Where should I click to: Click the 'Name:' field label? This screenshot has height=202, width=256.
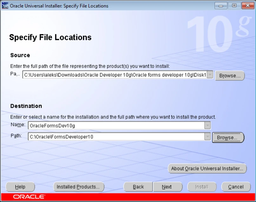18,125
